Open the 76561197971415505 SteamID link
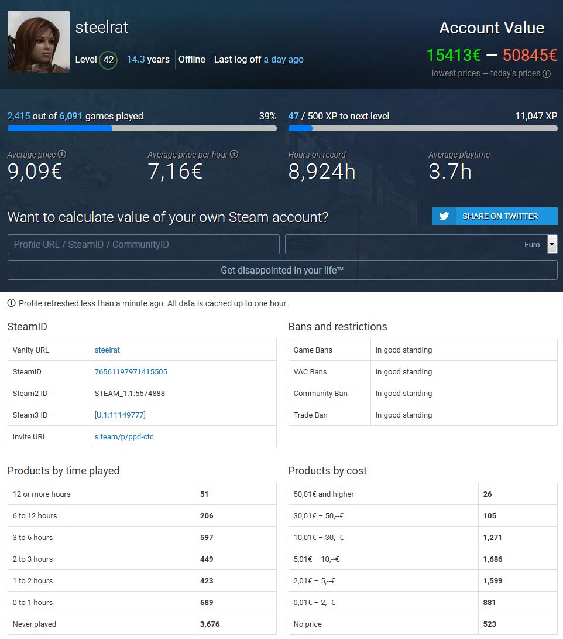This screenshot has height=639, width=563. tap(131, 371)
